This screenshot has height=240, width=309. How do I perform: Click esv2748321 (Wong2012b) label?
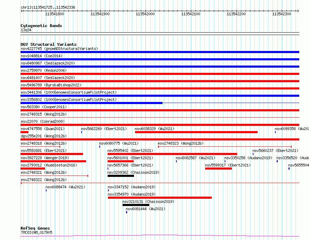click(x=44, y=172)
